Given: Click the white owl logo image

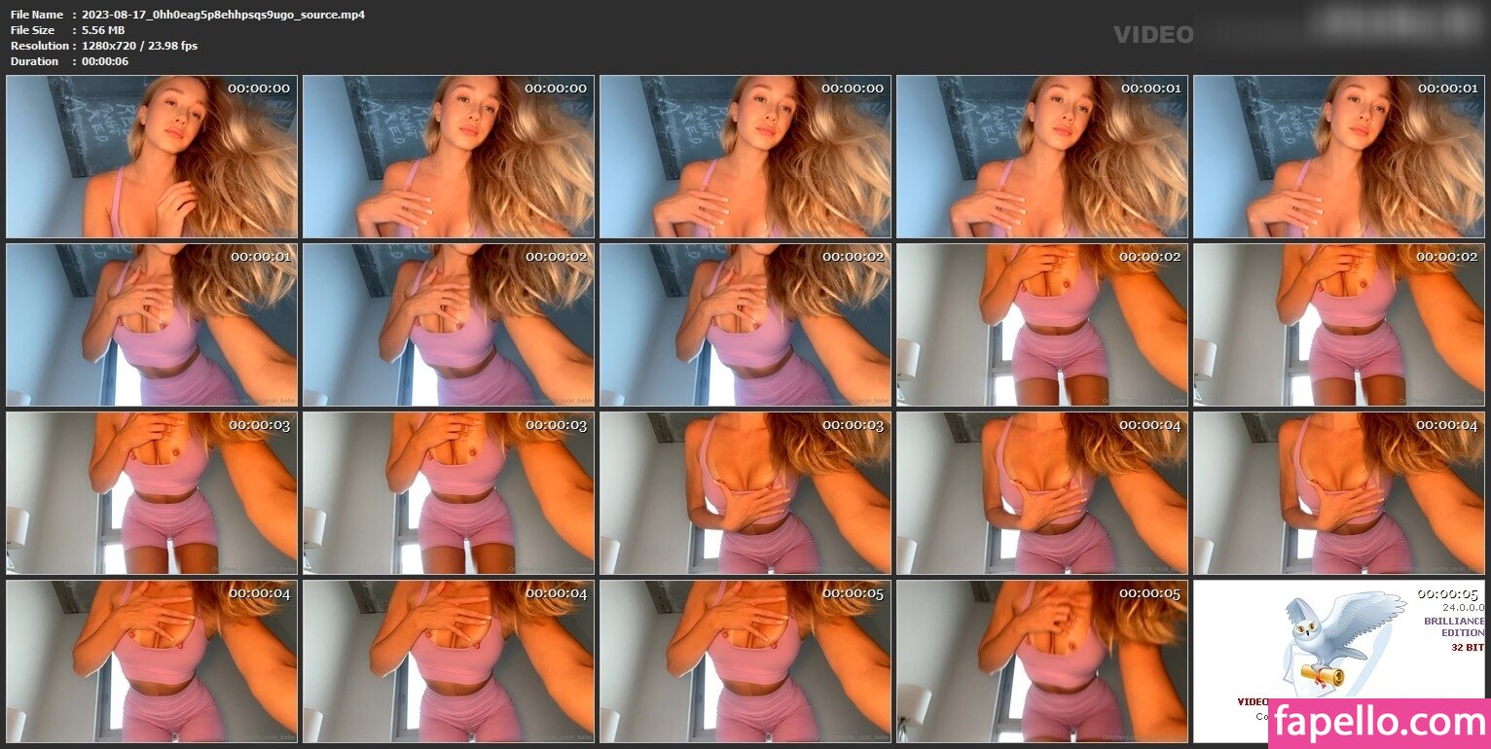Looking at the screenshot, I should click(x=1341, y=638).
